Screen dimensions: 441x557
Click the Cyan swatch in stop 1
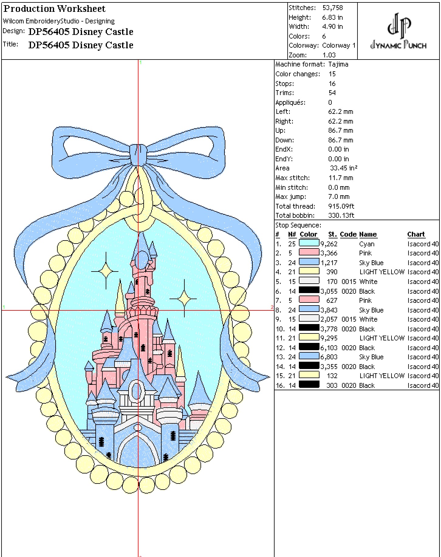pos(309,243)
